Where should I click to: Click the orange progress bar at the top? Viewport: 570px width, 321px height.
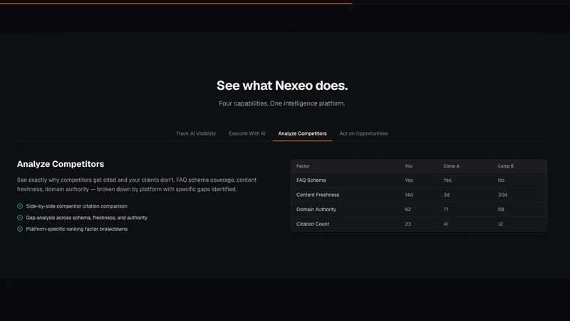point(176,4)
